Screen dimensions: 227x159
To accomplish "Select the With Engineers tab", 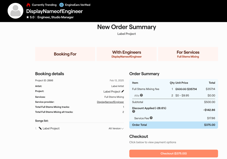I will click(126, 54).
